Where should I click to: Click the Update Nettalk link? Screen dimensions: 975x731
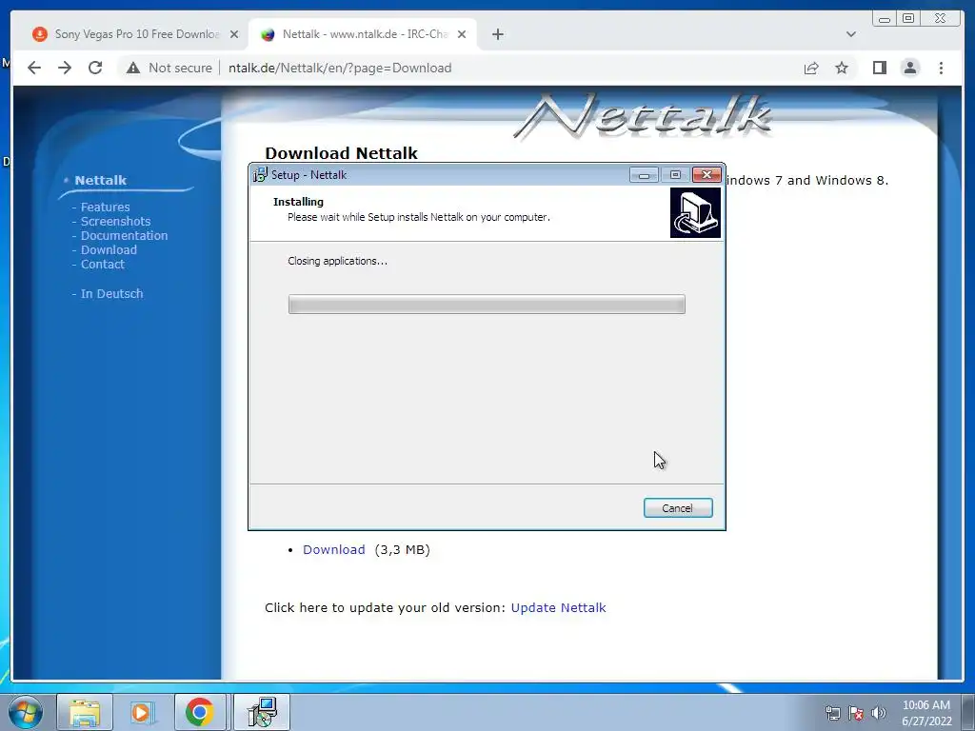[x=558, y=607]
